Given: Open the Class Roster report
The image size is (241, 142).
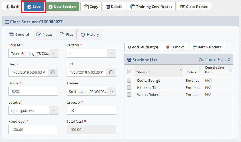Looking at the screenshot, I should 194,7.
